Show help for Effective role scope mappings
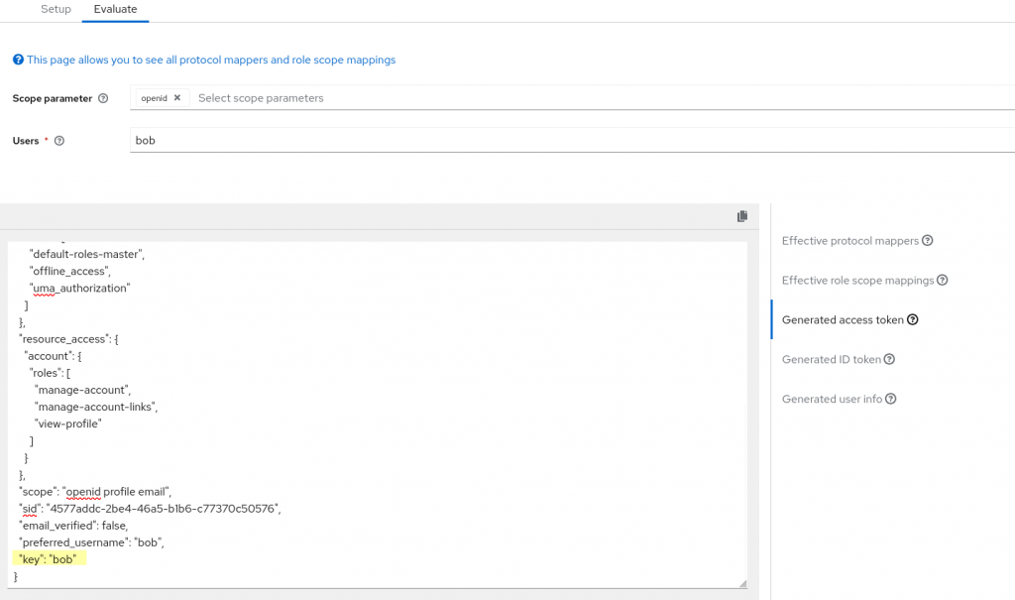 [x=943, y=280]
